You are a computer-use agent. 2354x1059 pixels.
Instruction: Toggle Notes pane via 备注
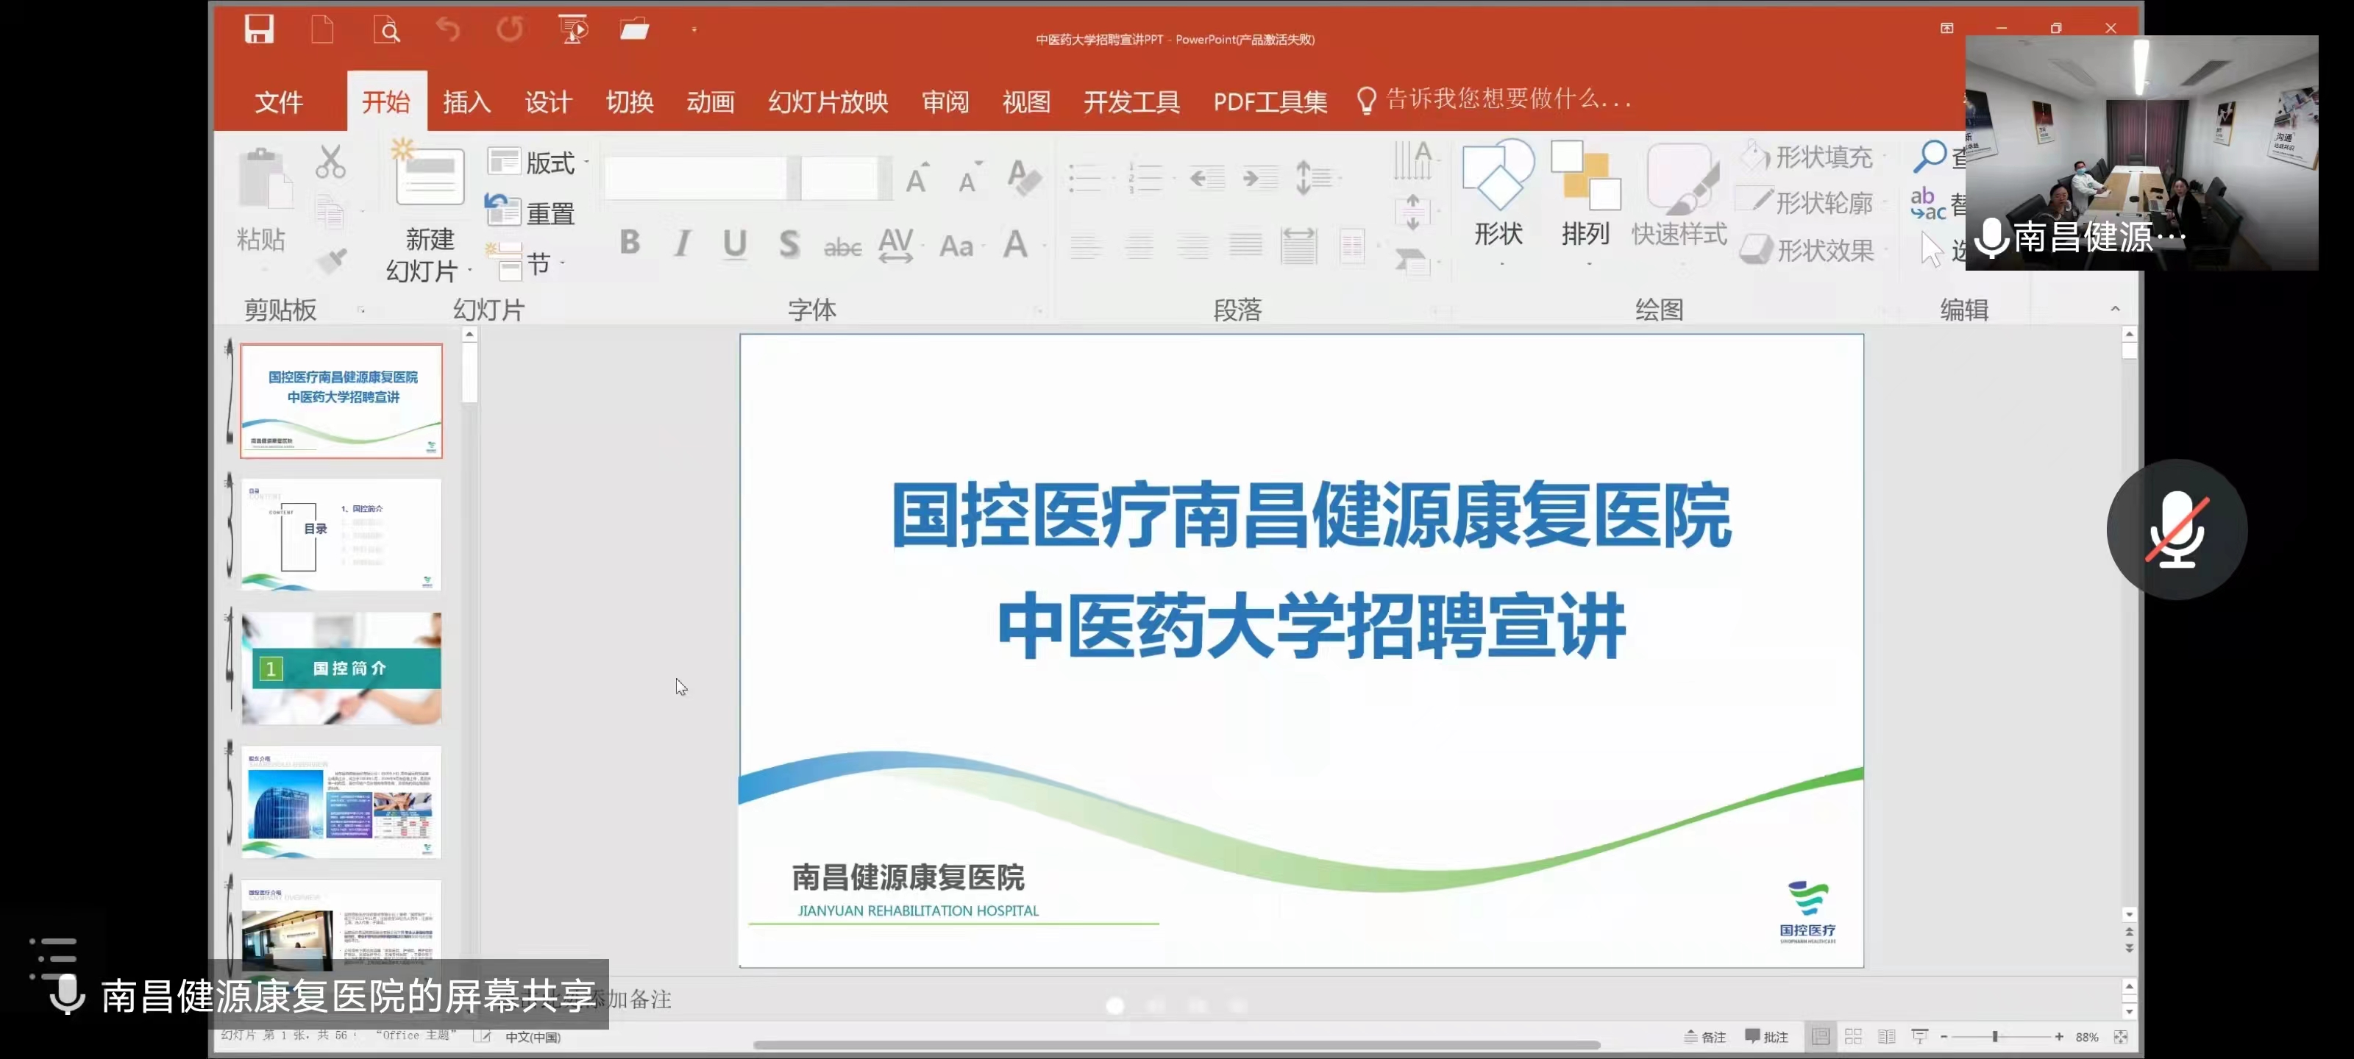pos(1704,1036)
